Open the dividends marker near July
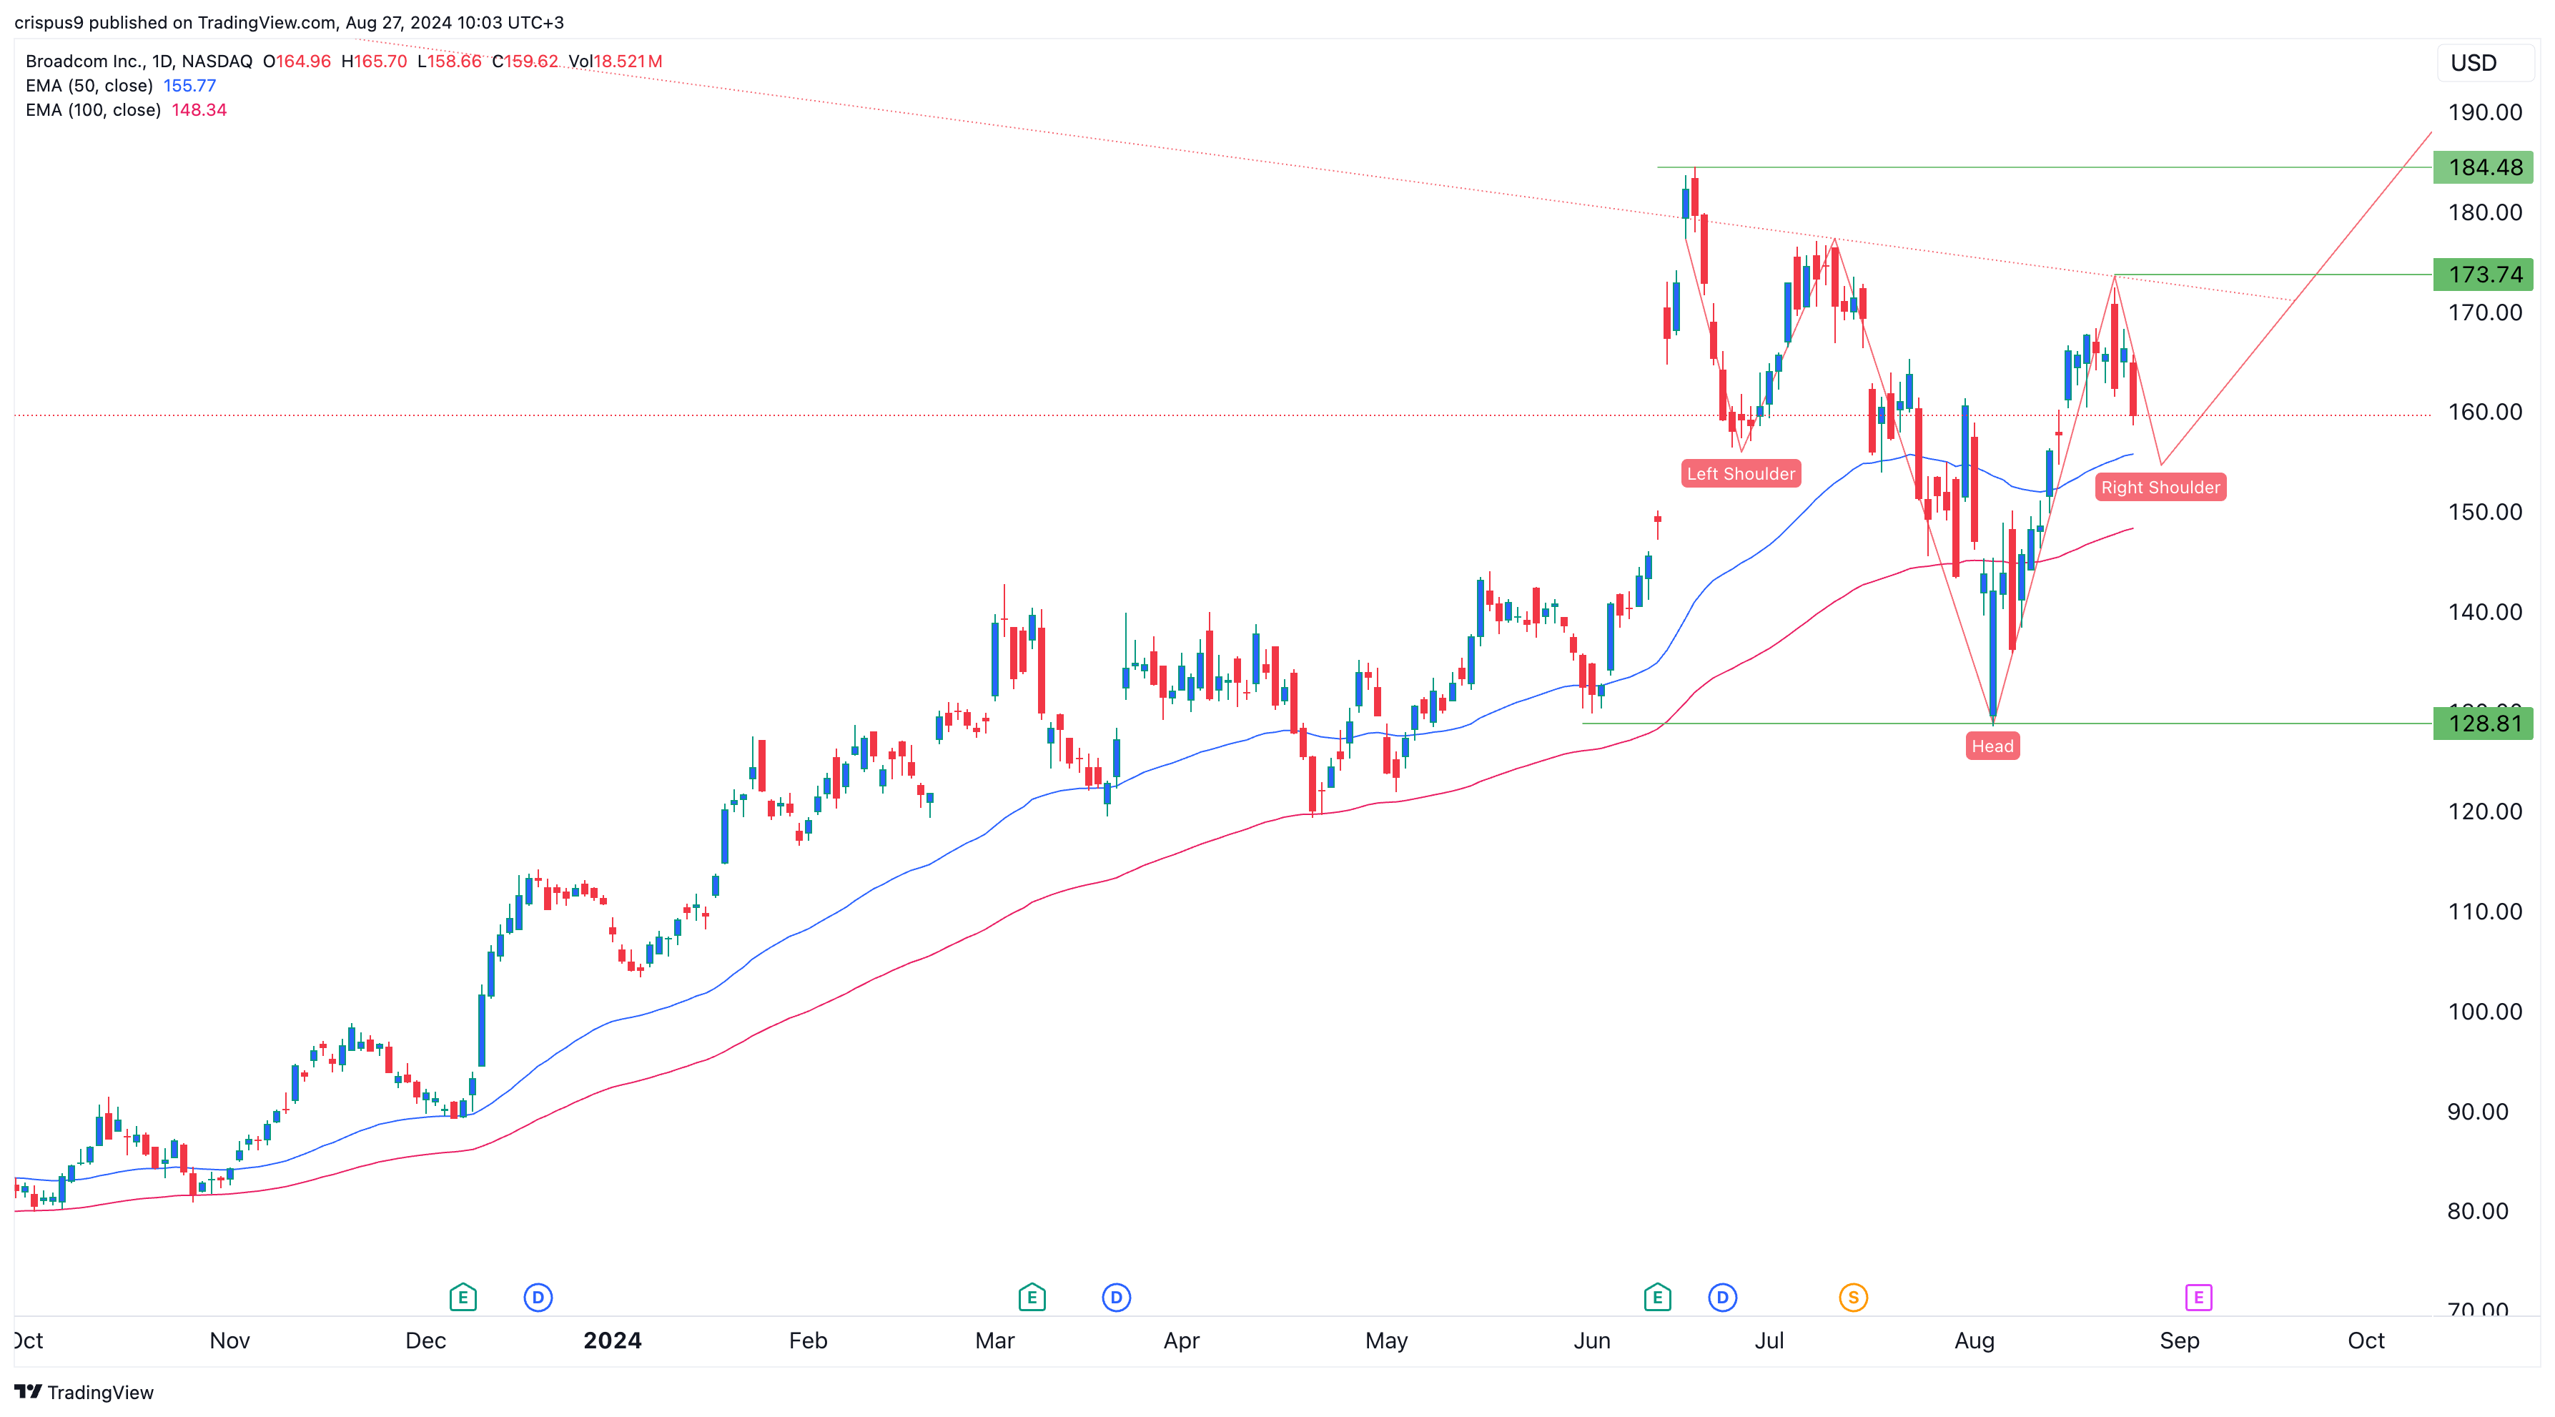Image resolution: width=2555 pixels, height=1417 pixels. (x=1723, y=1296)
